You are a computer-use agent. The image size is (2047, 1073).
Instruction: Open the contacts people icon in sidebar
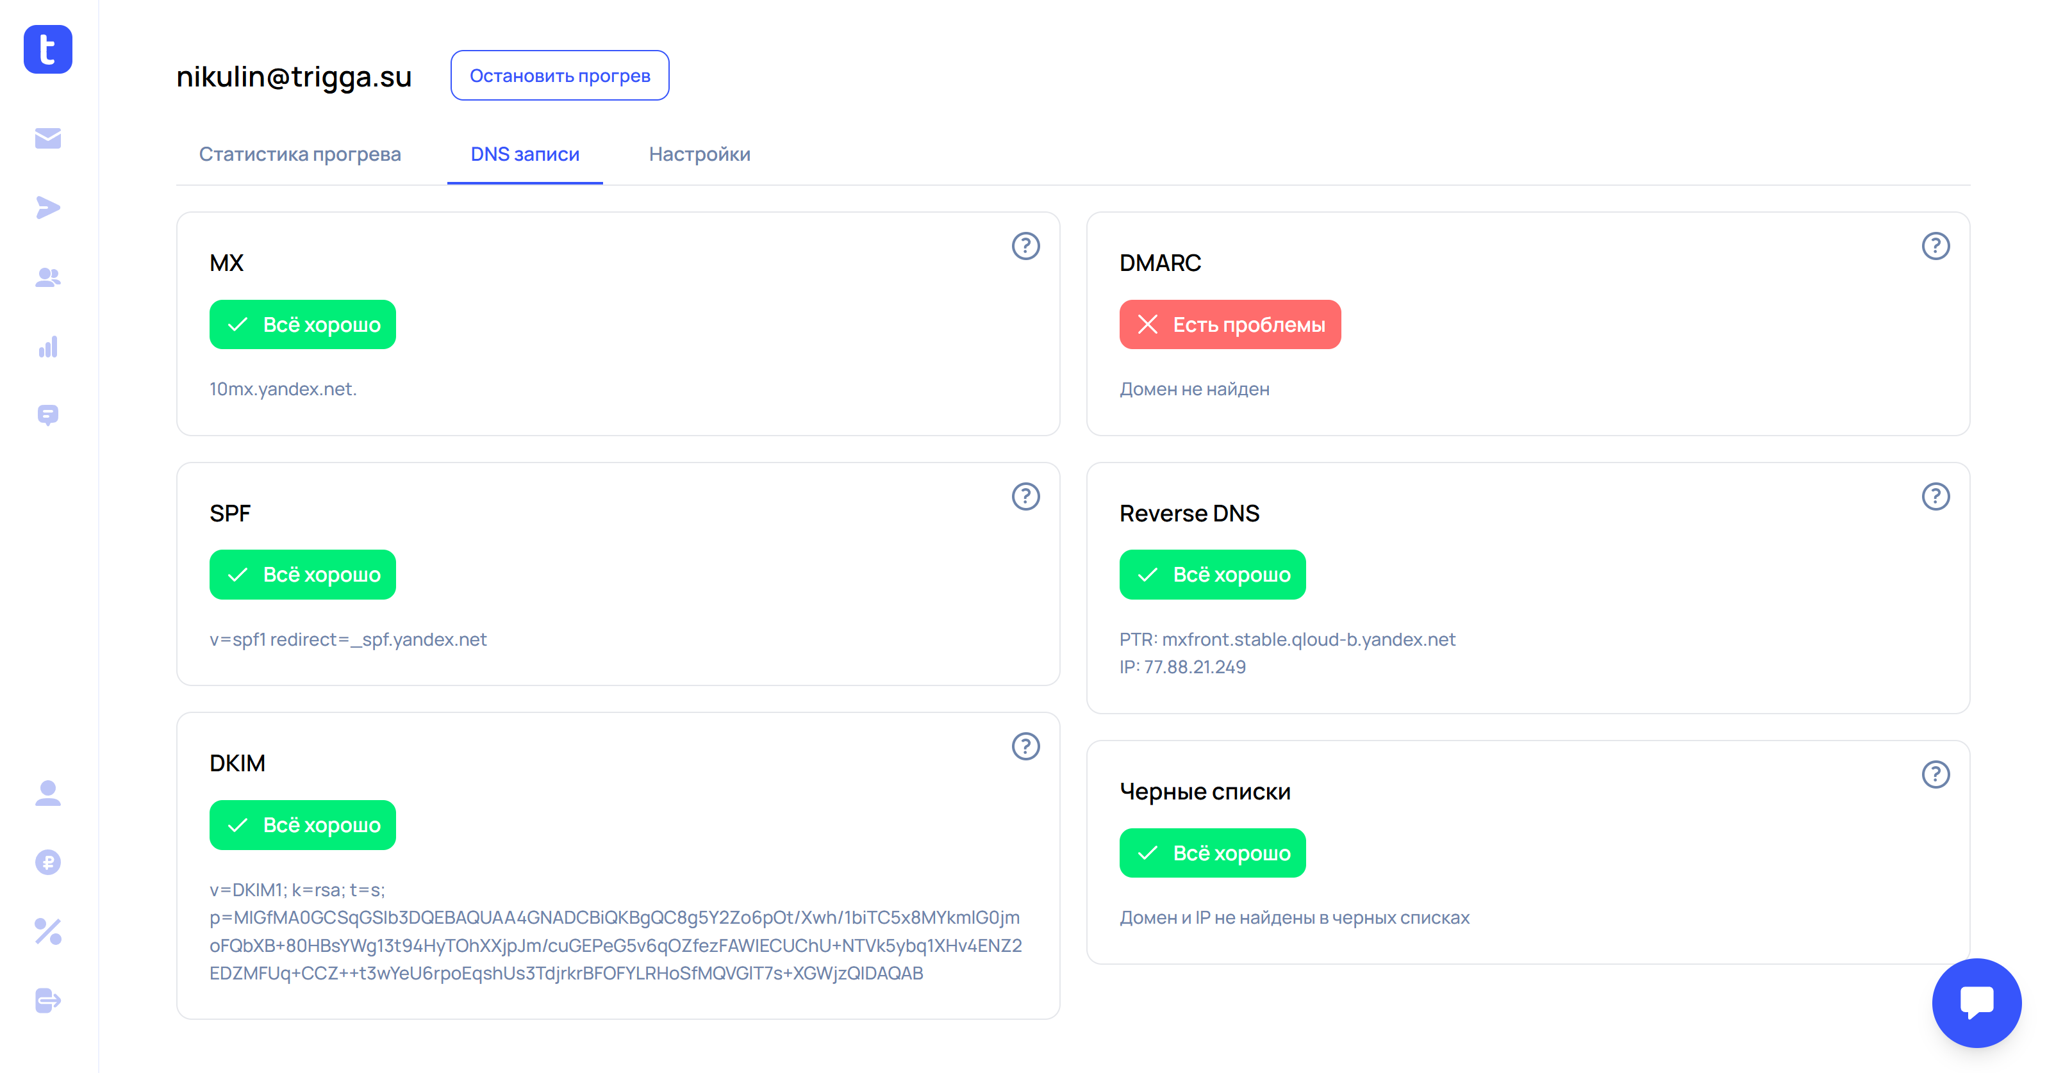click(x=47, y=277)
